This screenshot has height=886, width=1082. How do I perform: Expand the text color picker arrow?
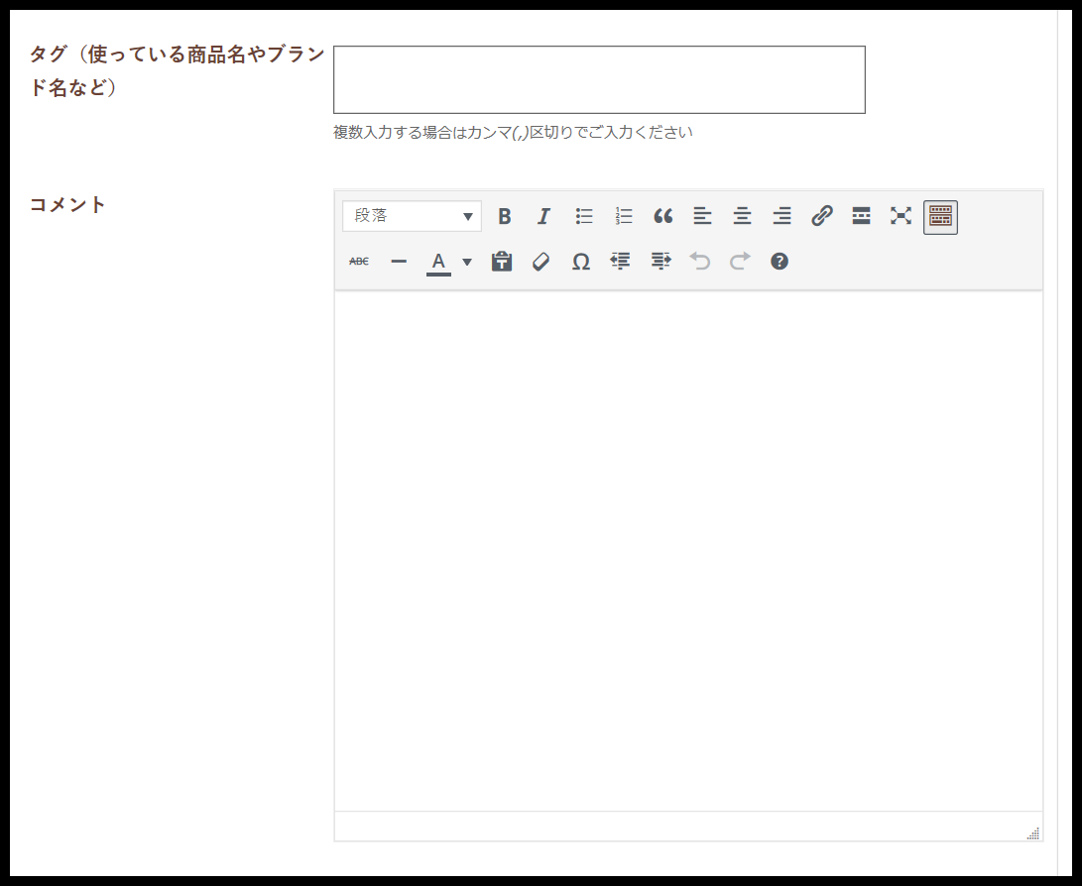pos(467,262)
